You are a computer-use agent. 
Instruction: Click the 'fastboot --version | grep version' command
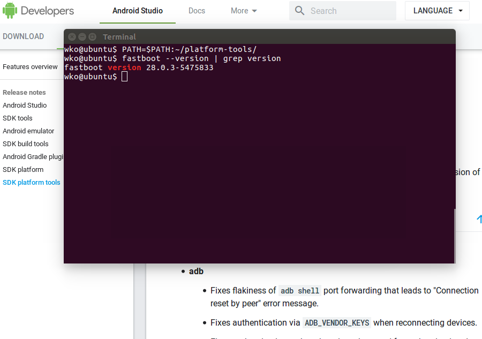click(201, 58)
